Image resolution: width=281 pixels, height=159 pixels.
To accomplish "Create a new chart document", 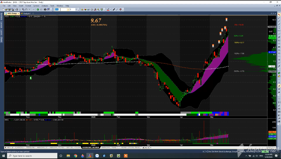I will 3,10.
